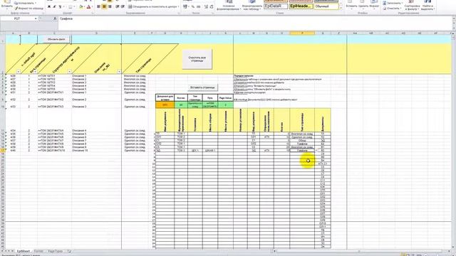
Task: Click the accounting number format icon
Action: pos(185,6)
